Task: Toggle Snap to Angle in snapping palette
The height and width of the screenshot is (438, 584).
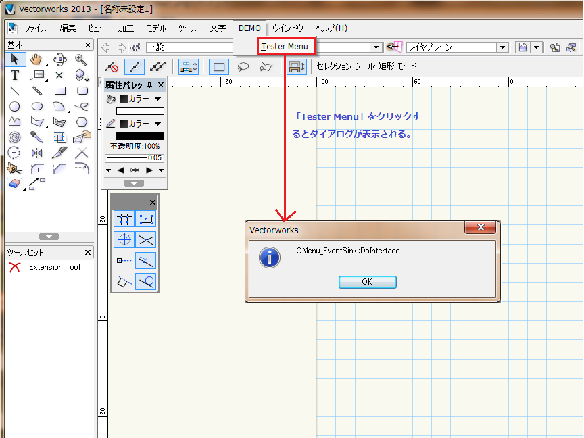Action: pos(124,240)
